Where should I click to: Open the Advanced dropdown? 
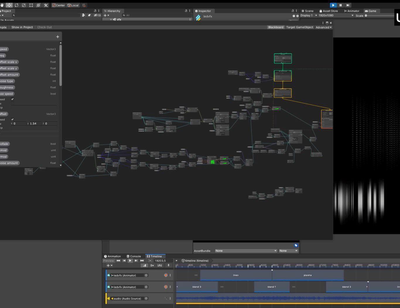[x=324, y=27]
